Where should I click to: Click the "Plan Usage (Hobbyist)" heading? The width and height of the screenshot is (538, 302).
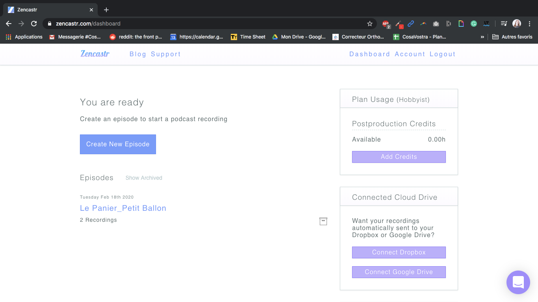(391, 99)
